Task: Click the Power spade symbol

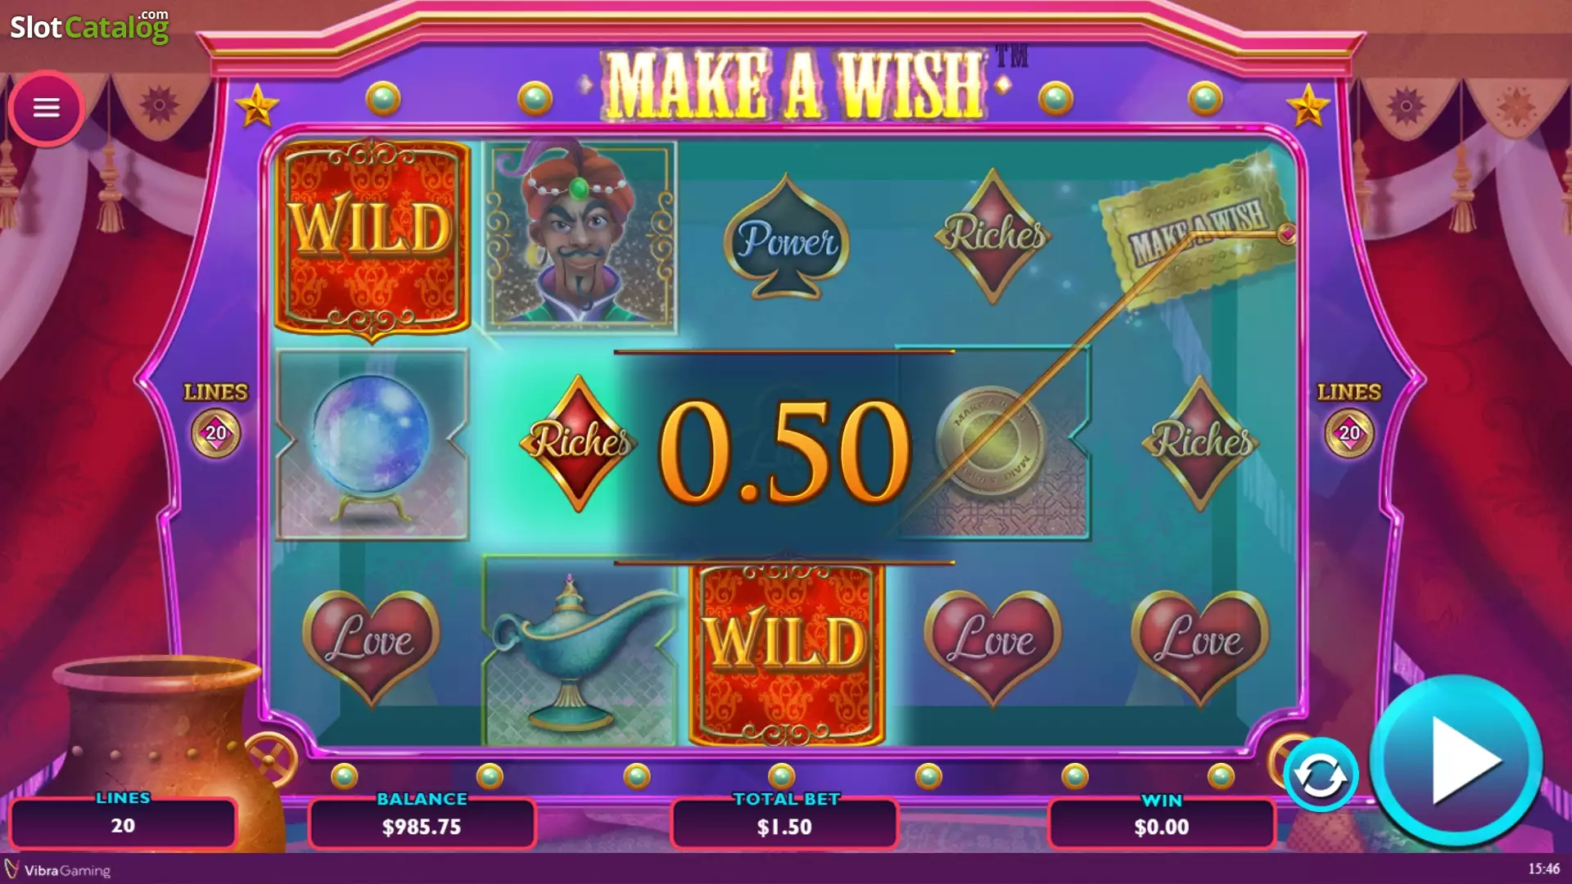Action: [x=787, y=237]
